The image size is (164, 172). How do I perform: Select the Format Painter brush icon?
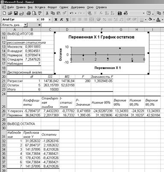pyautogui.click(x=64, y=13)
